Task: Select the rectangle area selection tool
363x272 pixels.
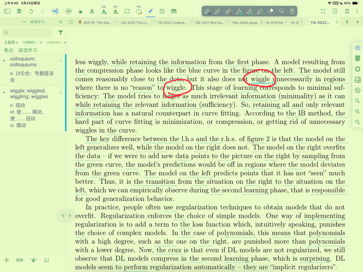Action: [127, 11]
